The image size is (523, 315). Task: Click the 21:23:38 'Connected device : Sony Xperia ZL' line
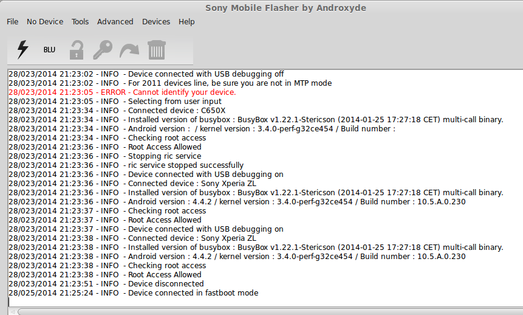(132, 238)
